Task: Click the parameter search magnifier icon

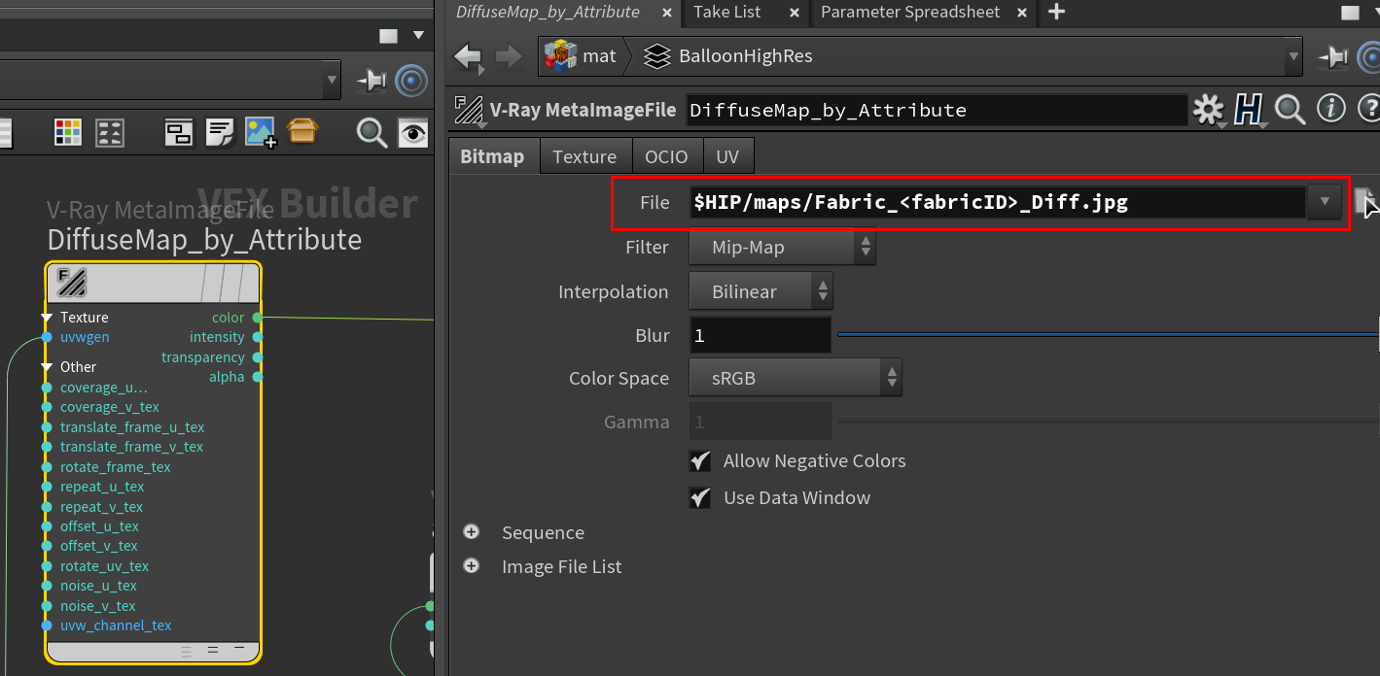Action: 1290,110
